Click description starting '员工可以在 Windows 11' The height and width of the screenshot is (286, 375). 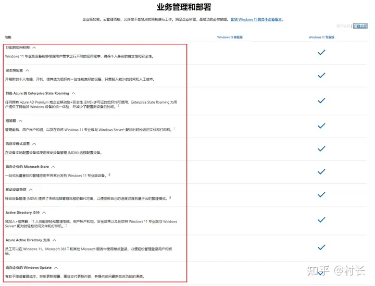[x=89, y=251]
